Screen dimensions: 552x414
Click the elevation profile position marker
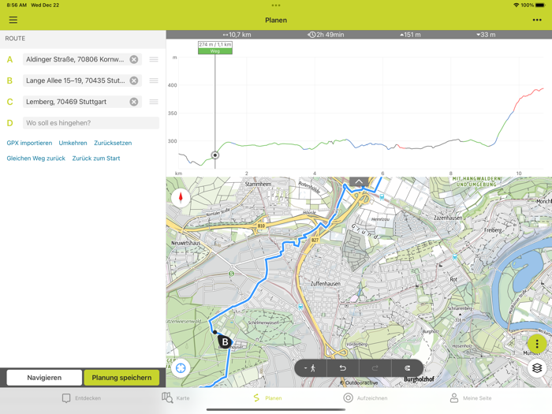(215, 155)
